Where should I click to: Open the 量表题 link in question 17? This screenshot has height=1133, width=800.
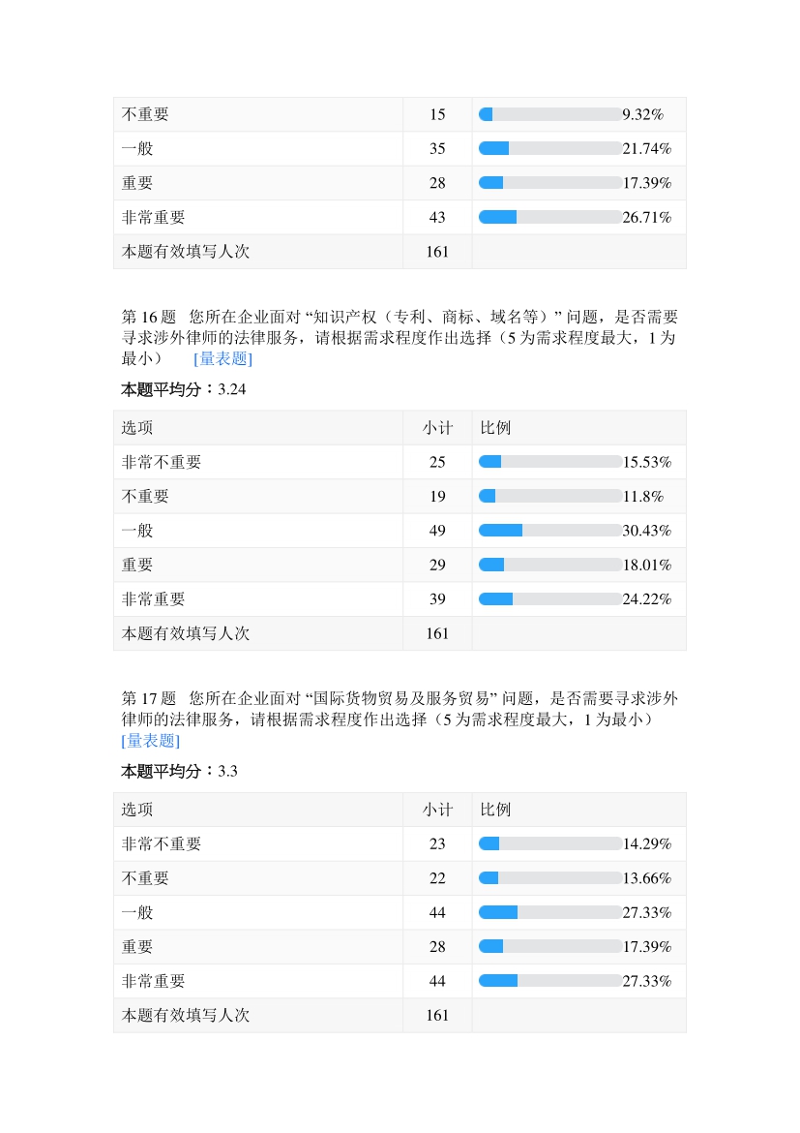(150, 741)
